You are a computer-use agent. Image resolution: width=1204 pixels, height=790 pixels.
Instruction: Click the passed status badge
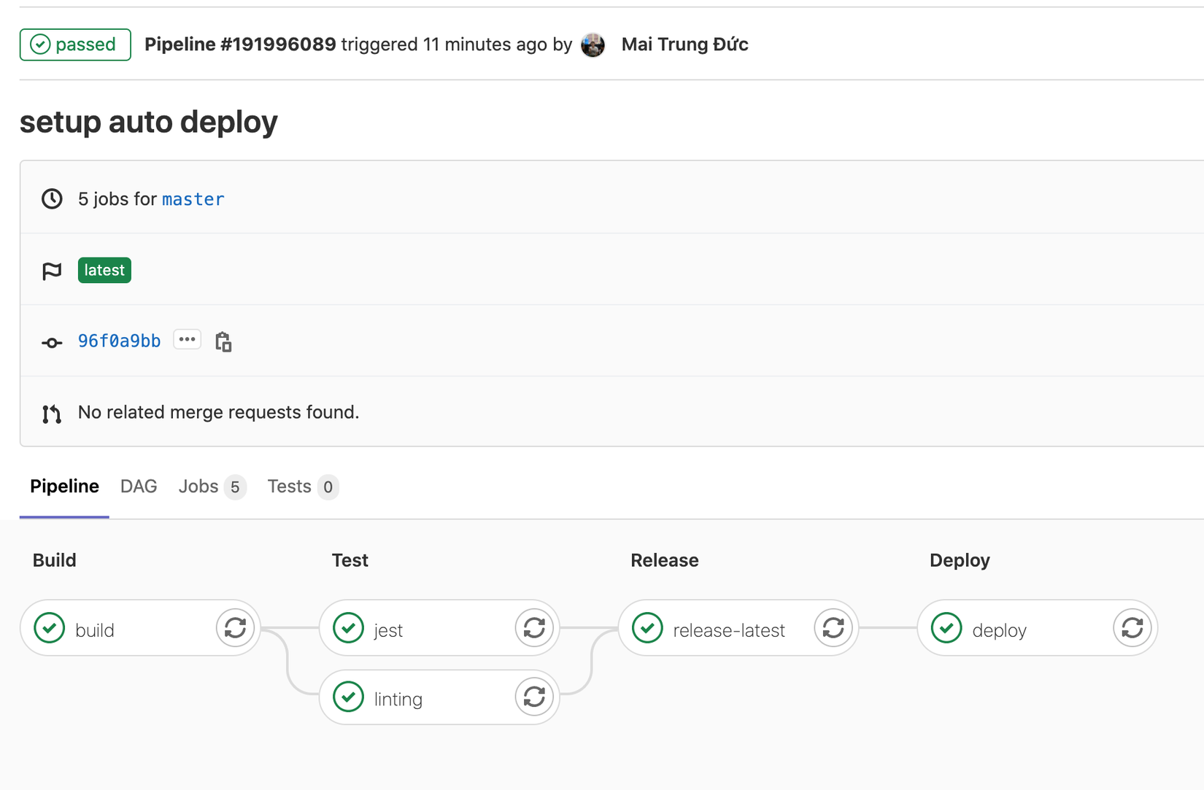tap(75, 44)
